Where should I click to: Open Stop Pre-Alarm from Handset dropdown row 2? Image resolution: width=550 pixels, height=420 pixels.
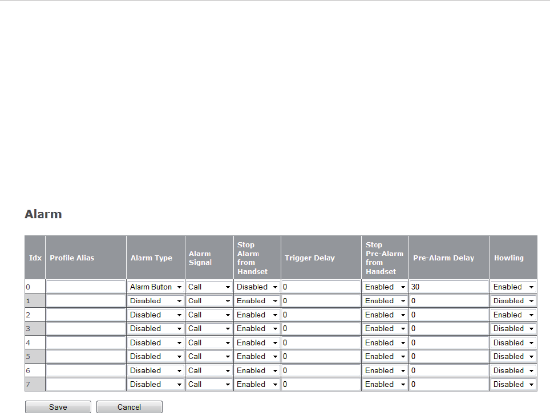[x=385, y=315]
